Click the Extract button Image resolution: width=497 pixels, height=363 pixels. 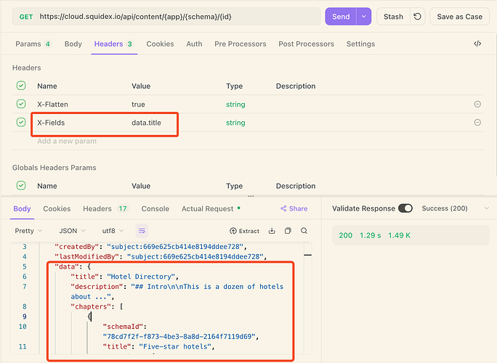pyautogui.click(x=244, y=231)
